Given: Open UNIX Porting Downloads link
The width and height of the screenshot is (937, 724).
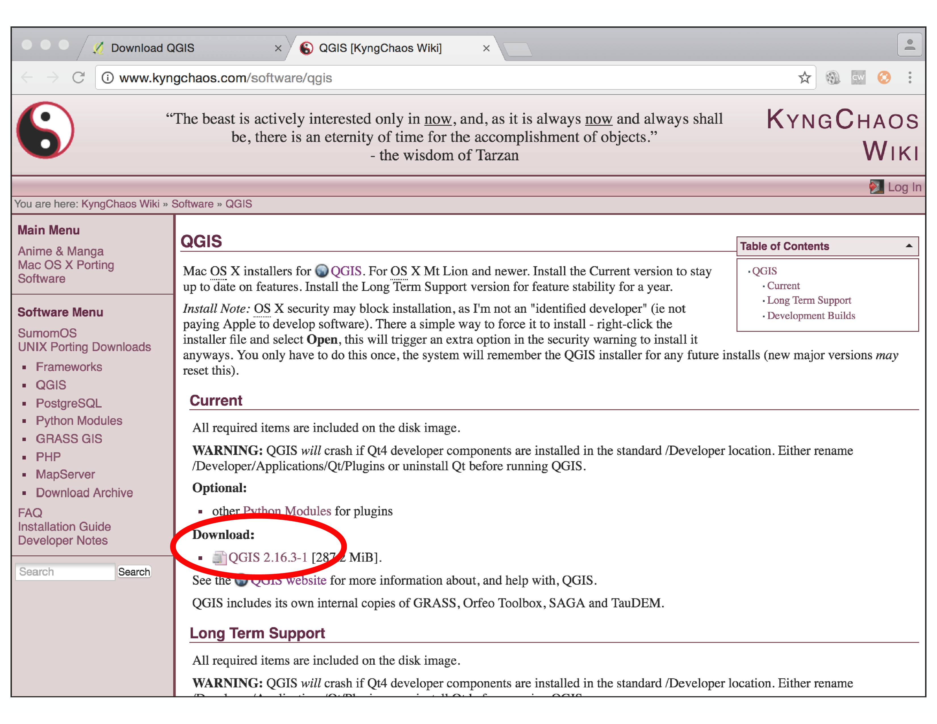Looking at the screenshot, I should point(84,347).
